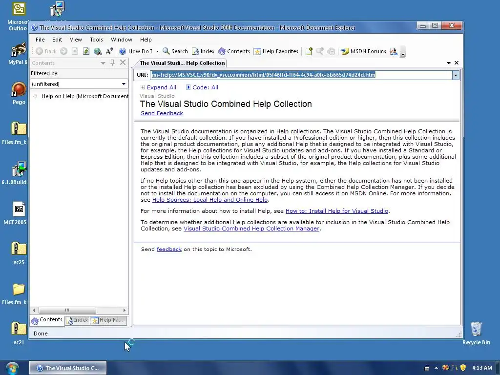This screenshot has width=500, height=375.
Task: Select the vc25 zip folder desktop icon
Action: 19,253
